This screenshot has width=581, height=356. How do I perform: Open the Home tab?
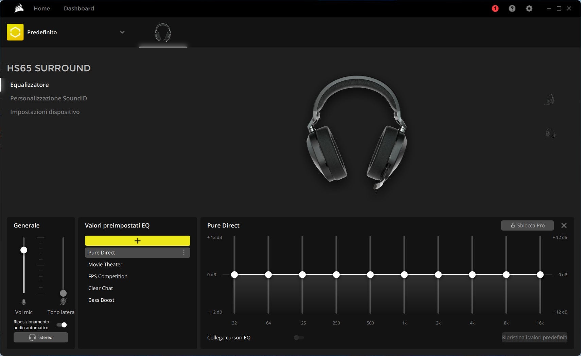42,8
